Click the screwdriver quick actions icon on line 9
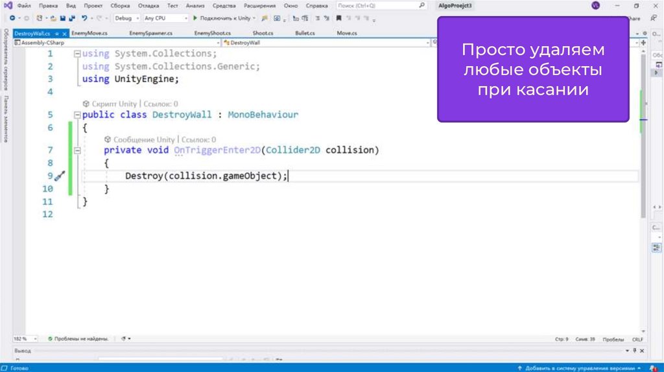Image resolution: width=664 pixels, height=372 pixels. tap(59, 176)
